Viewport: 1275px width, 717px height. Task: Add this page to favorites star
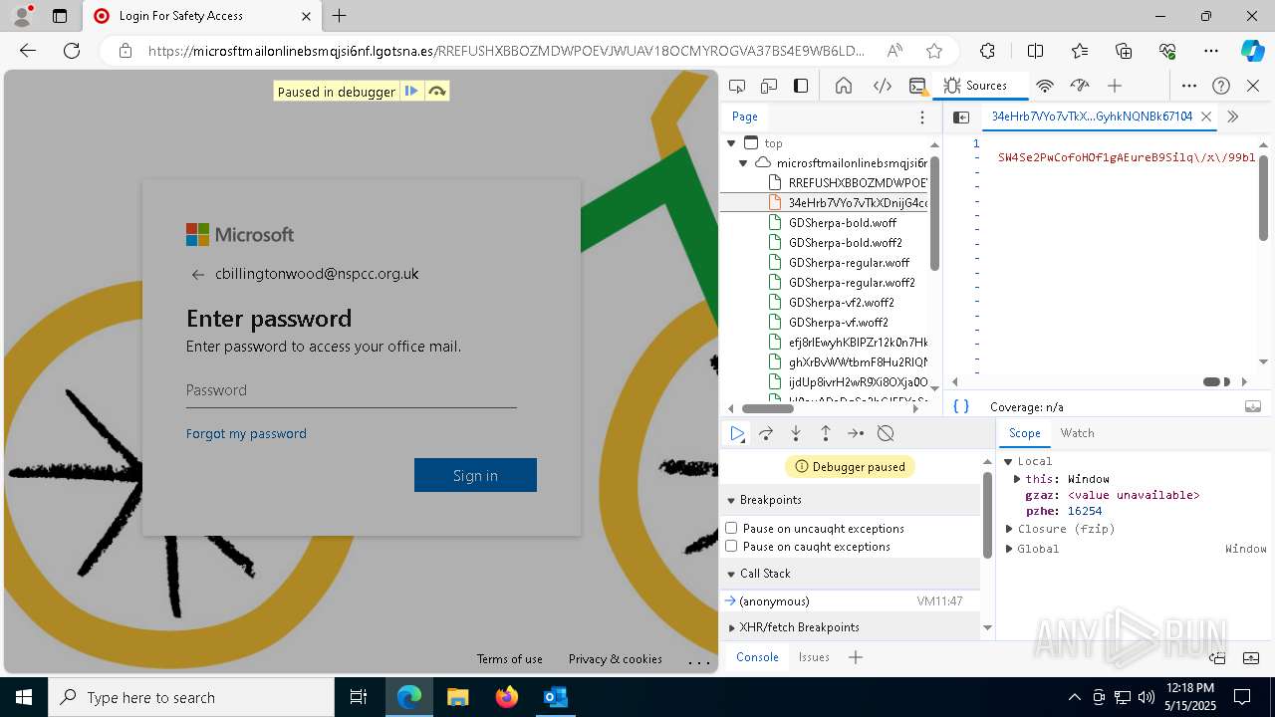pos(934,51)
